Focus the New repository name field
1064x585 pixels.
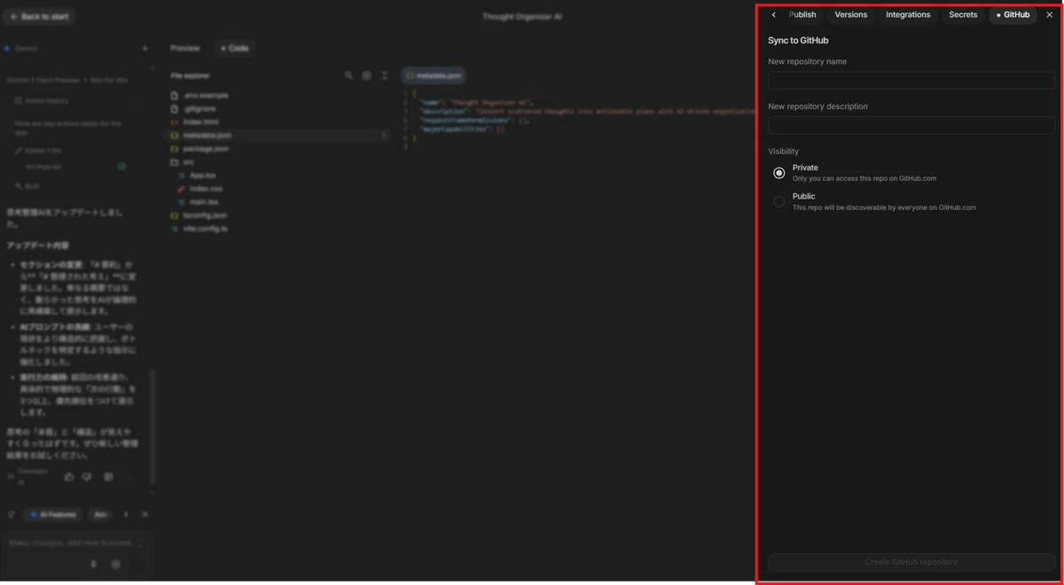pyautogui.click(x=911, y=81)
